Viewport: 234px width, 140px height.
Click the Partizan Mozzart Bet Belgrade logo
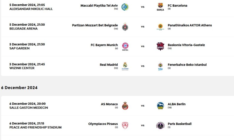(125, 27)
